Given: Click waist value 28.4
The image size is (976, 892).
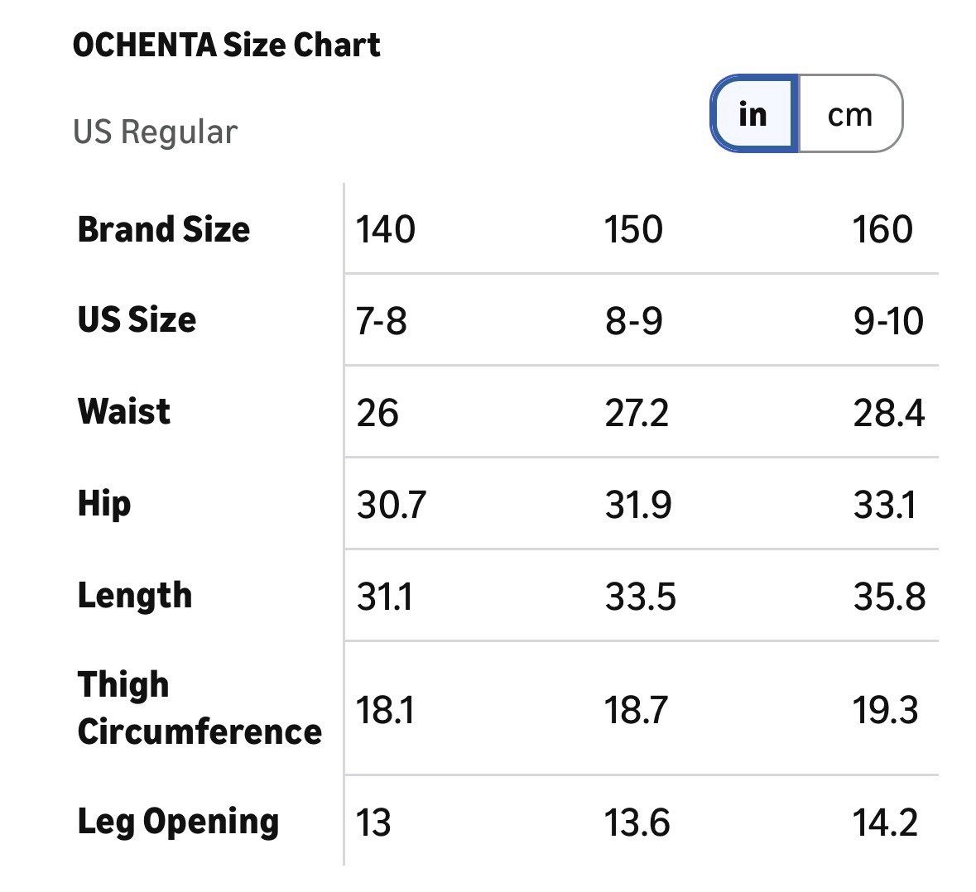Looking at the screenshot, I should [x=888, y=413].
